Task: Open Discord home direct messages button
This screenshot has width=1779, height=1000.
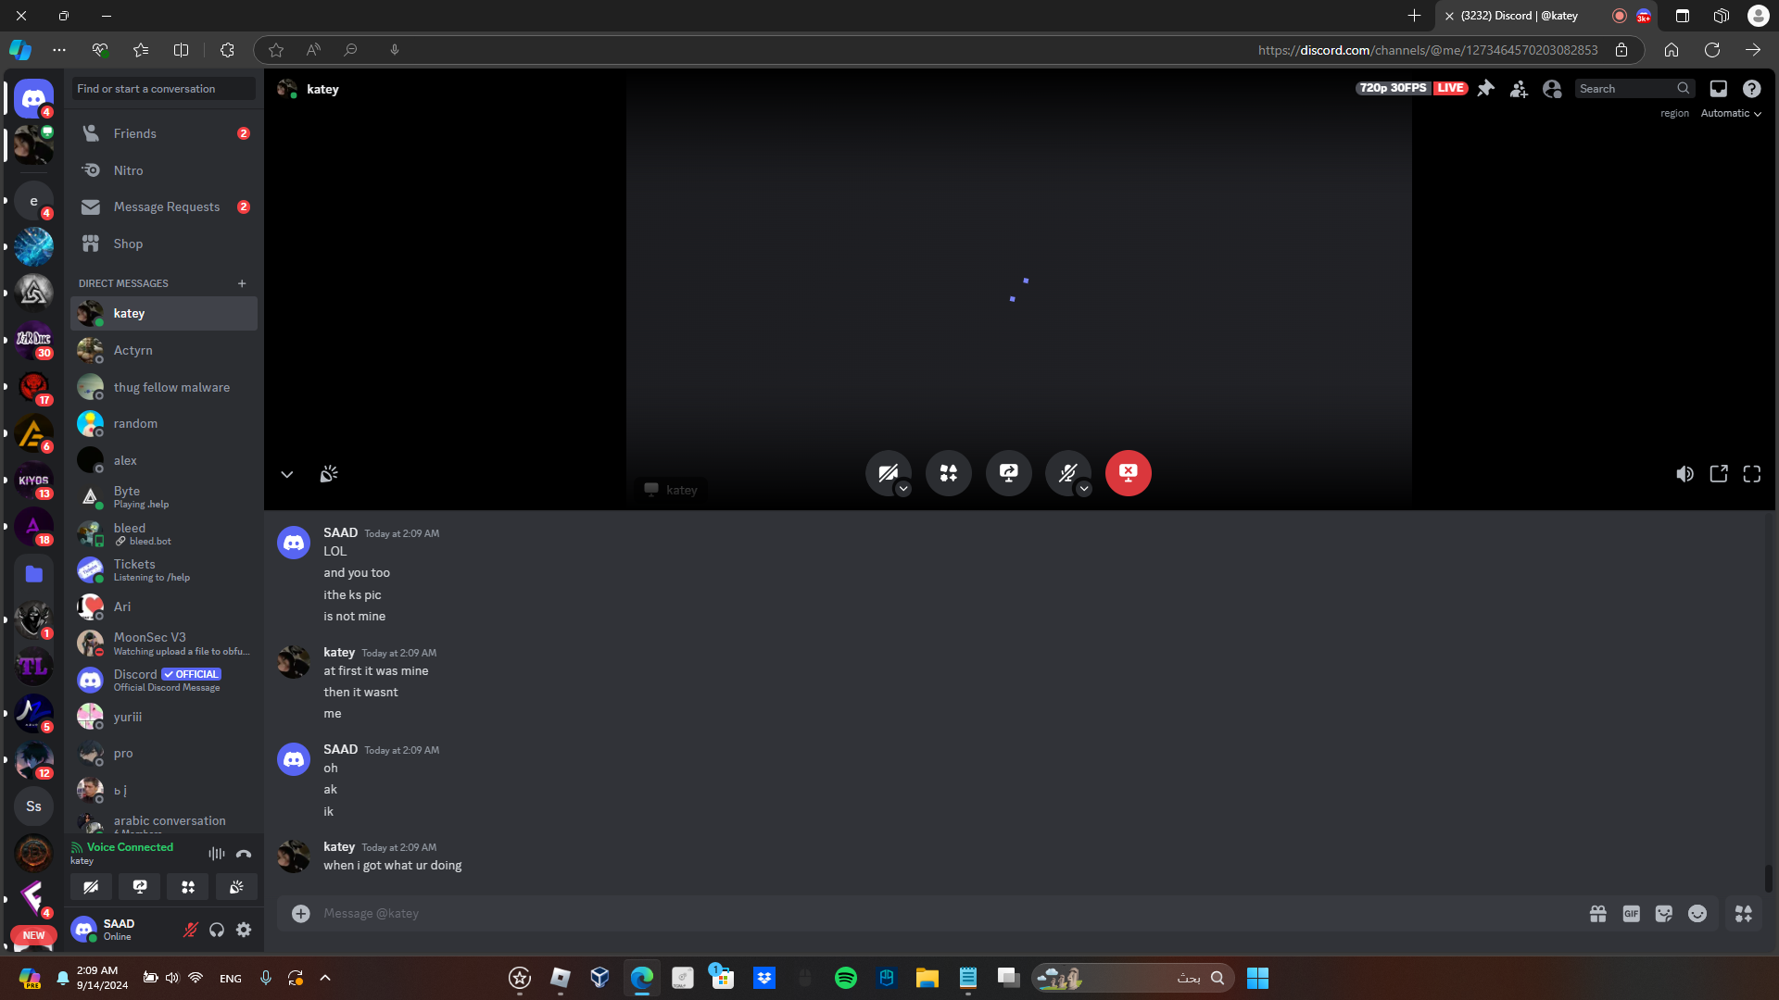Action: (33, 98)
